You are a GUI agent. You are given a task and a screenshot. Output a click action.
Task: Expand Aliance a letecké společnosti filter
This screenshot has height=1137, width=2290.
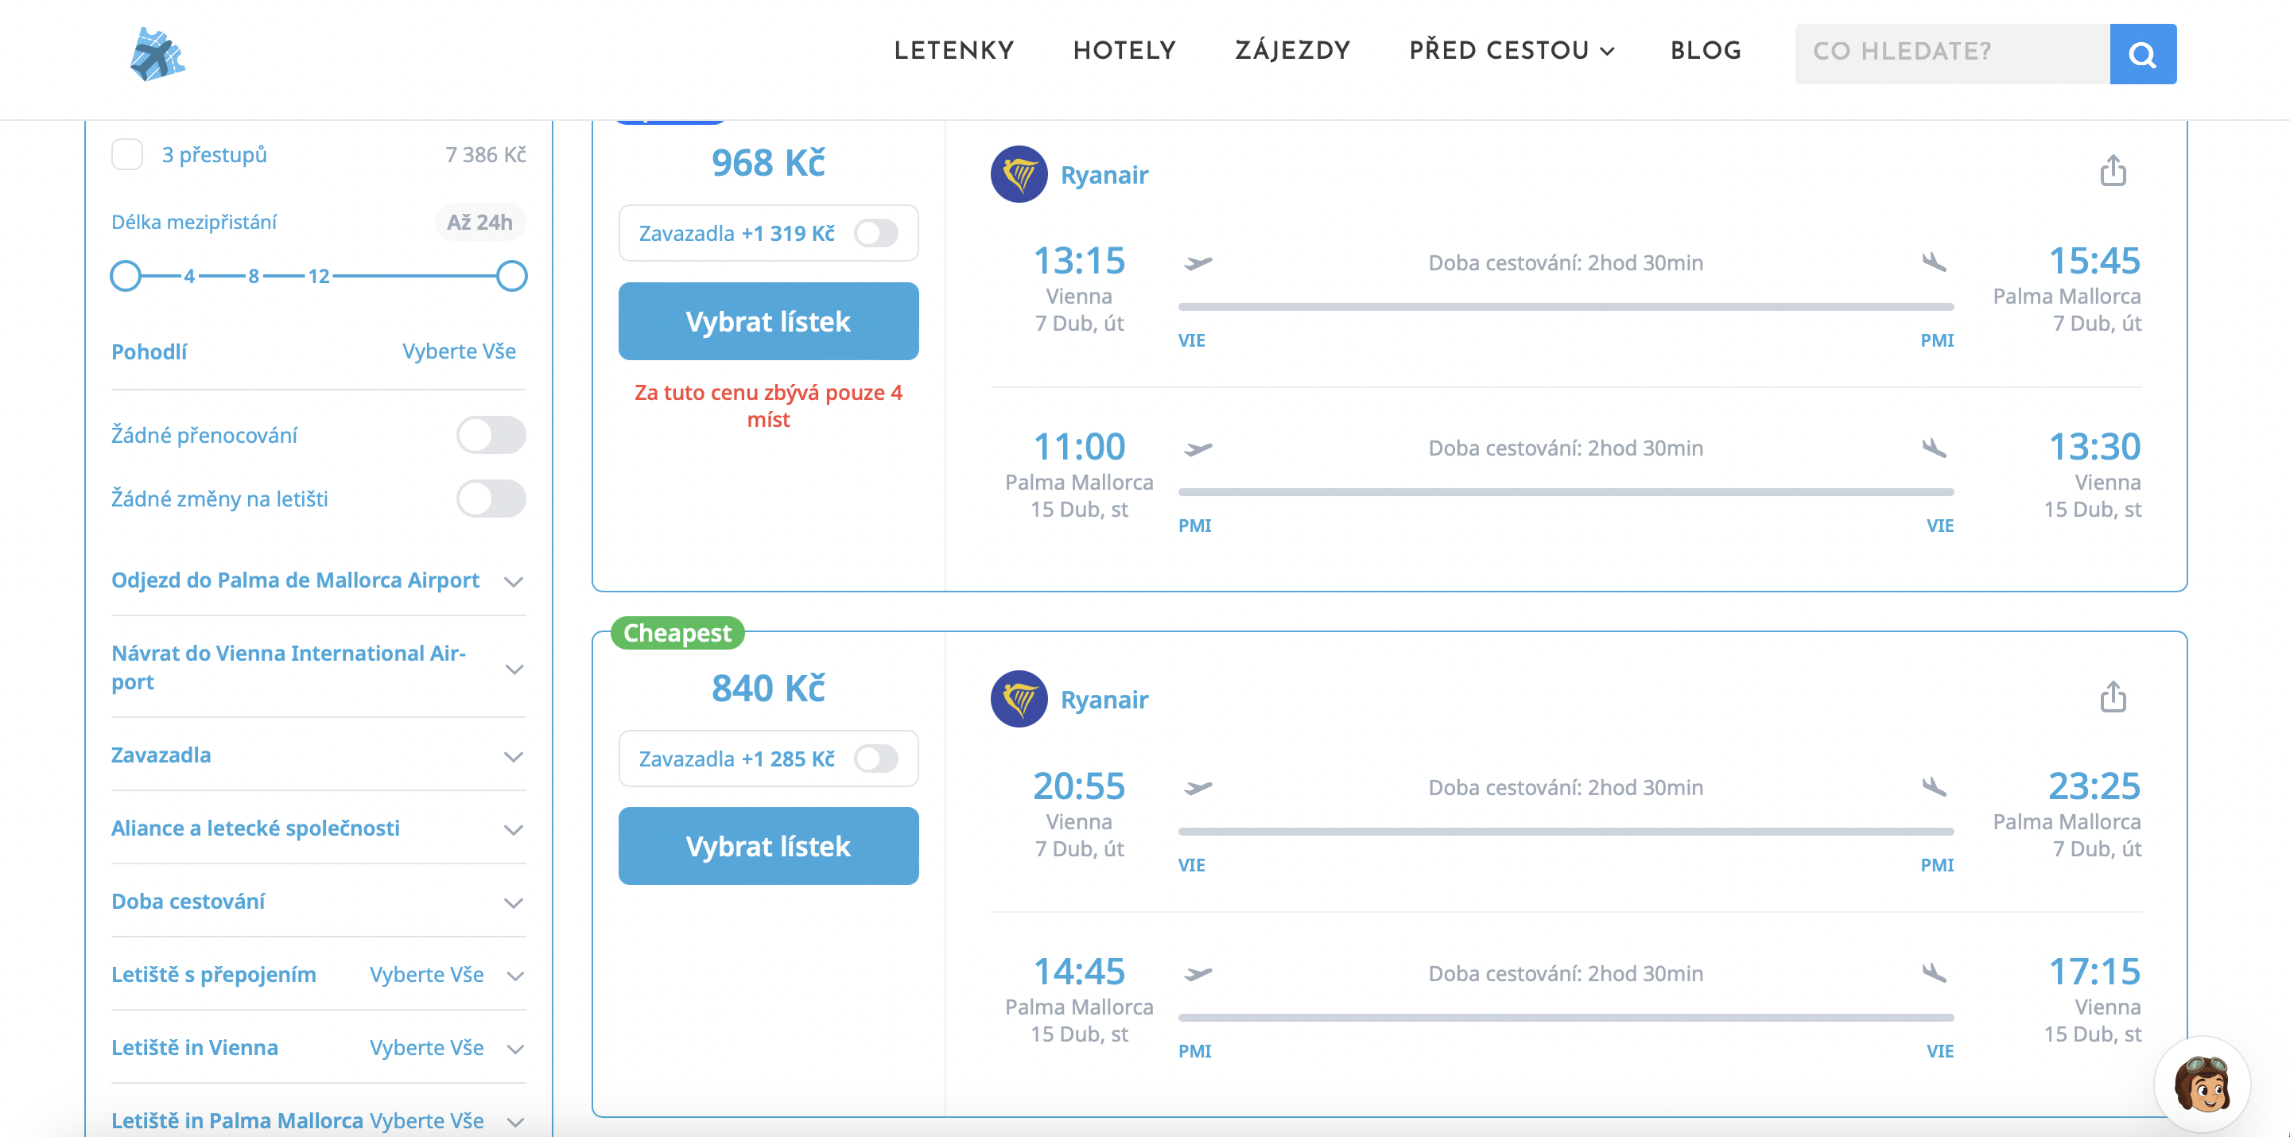click(513, 829)
